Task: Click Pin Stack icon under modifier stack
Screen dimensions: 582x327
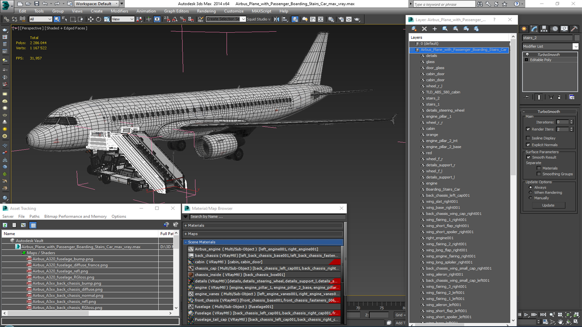Action: pyautogui.click(x=527, y=97)
